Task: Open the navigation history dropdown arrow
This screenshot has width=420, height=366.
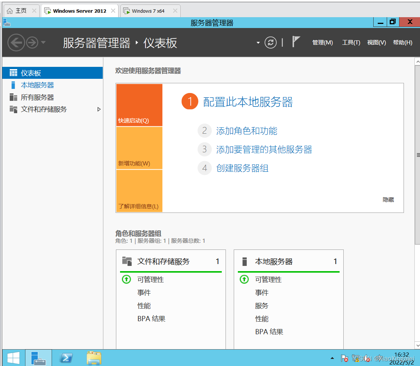Action: [43, 42]
